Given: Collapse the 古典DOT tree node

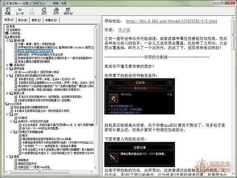Looking at the screenshot, I should (x=11, y=122).
